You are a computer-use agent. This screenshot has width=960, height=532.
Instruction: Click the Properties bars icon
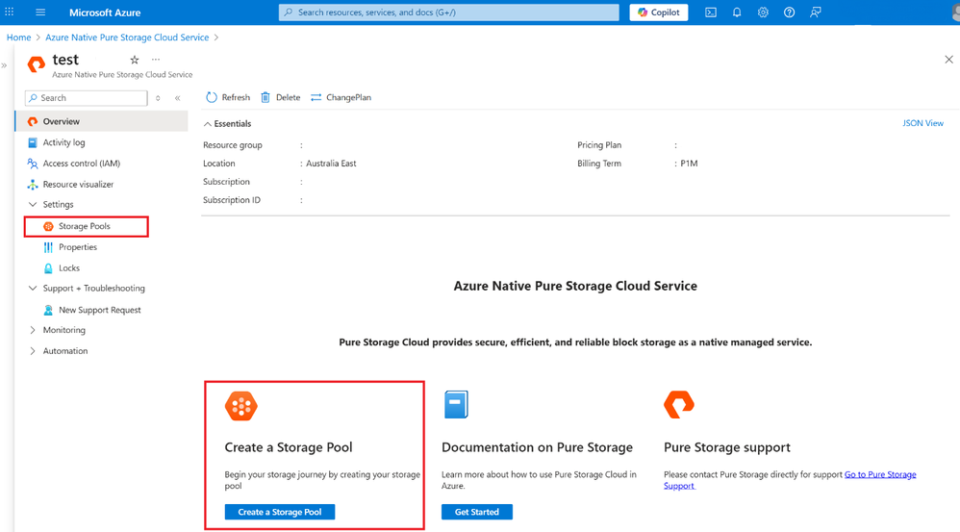pos(48,247)
